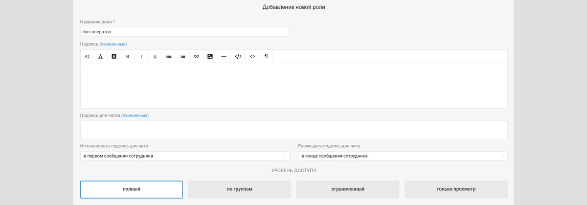
Task: Click the text color icon
Action: coord(100,56)
